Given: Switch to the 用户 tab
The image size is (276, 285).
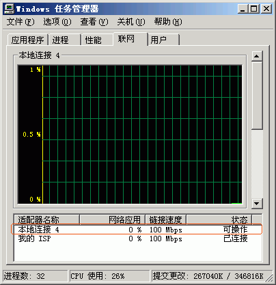Looking at the screenshot, I should pos(163,40).
